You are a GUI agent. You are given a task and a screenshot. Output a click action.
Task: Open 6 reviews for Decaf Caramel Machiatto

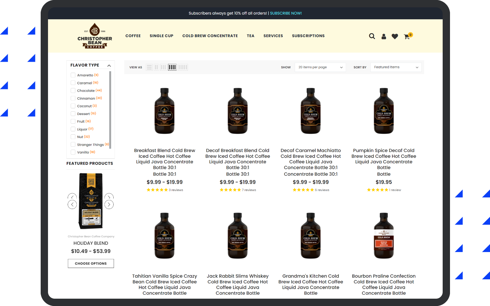(322, 190)
